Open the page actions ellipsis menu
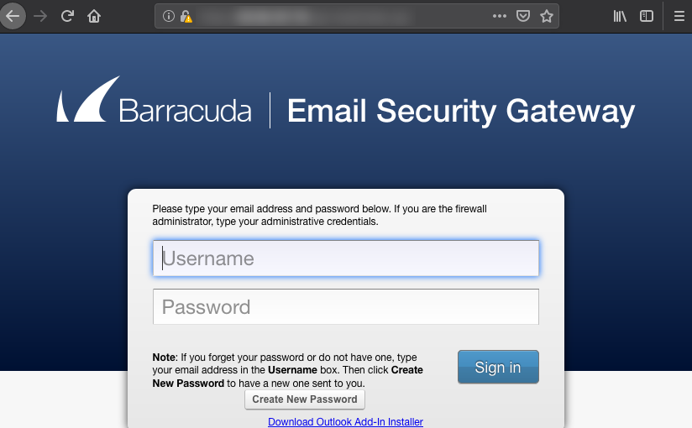 coord(500,16)
